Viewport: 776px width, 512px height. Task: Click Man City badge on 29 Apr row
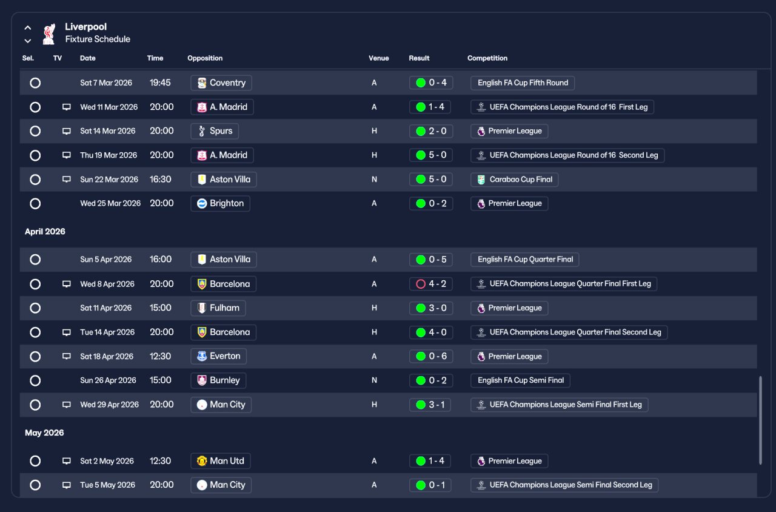[x=202, y=405]
